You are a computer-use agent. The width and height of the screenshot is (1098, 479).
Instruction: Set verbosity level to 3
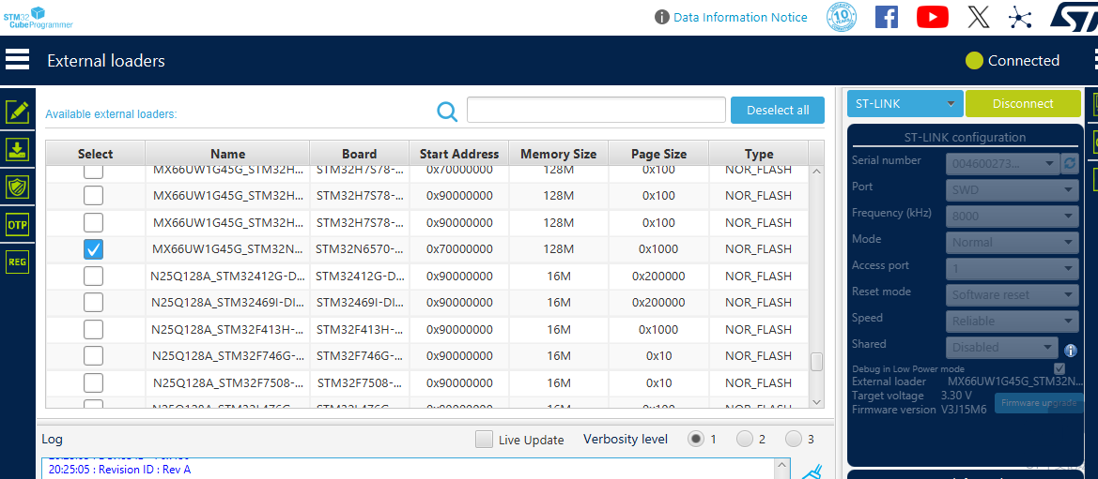coord(794,439)
